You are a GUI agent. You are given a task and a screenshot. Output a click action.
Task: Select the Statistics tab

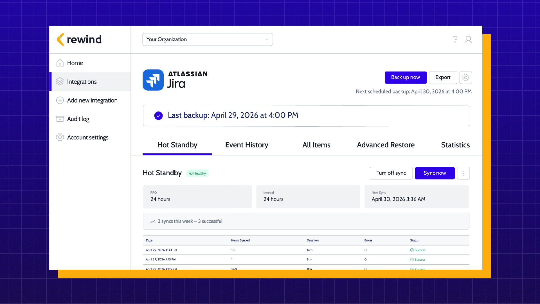point(455,145)
